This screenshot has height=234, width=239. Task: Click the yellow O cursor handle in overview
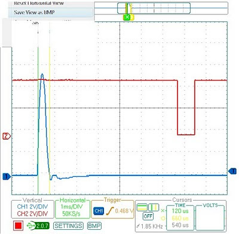(x=132, y=17)
